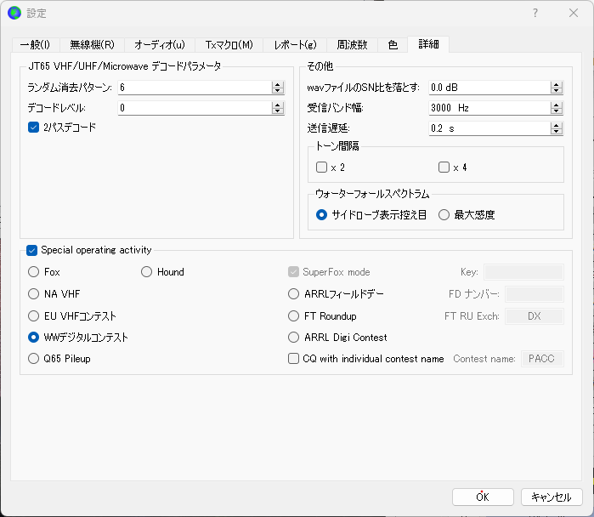Increase ランダム消去パターン value with up arrow
The image size is (594, 517).
click(x=278, y=84)
